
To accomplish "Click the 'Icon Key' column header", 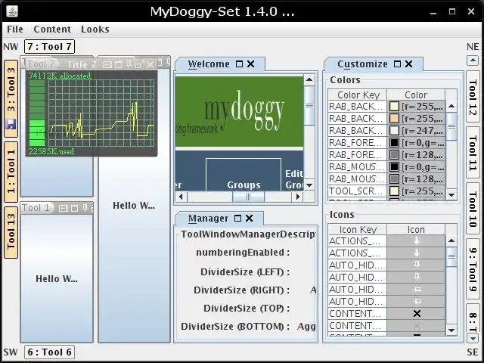I will point(358,230).
